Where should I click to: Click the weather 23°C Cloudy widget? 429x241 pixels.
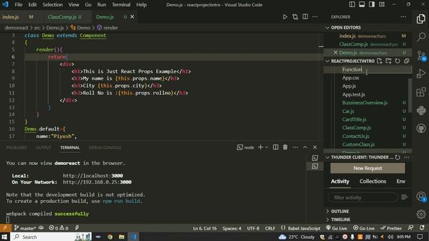coord(296,236)
